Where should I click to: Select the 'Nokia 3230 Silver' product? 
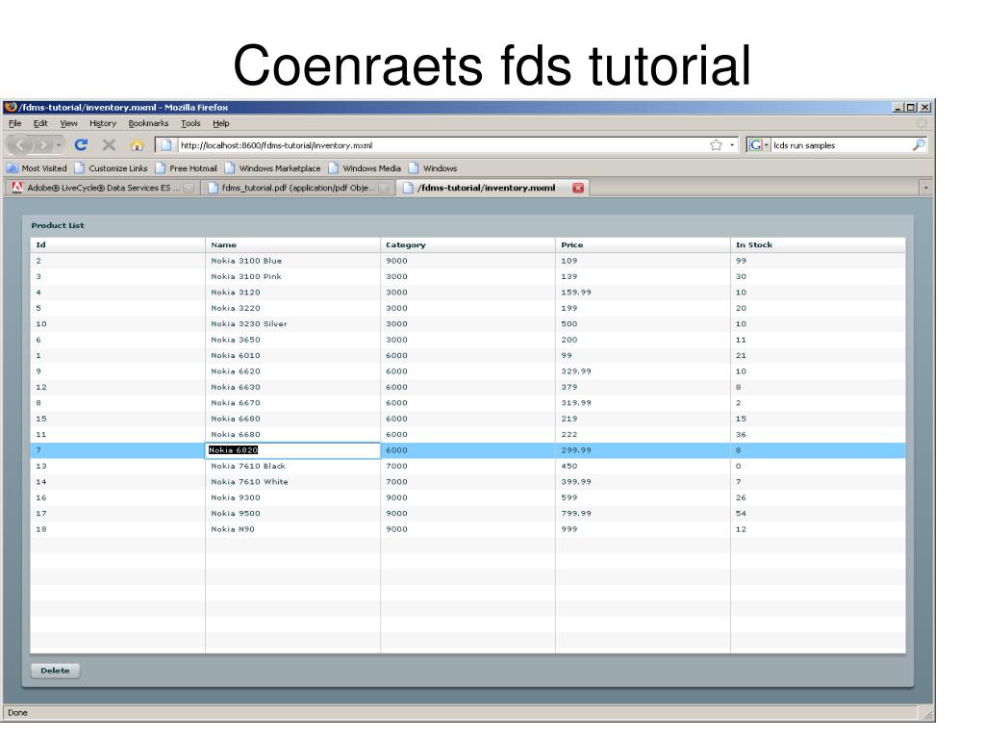click(x=468, y=323)
